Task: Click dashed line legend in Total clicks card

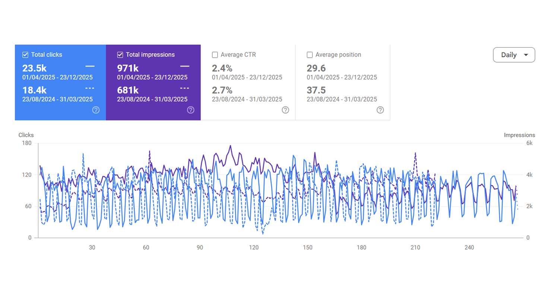Action: click(90, 88)
